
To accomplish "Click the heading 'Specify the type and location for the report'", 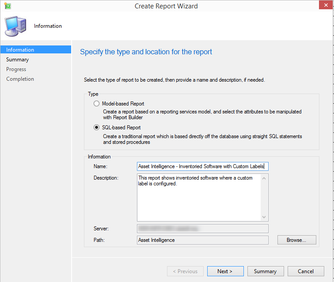I will tap(146, 52).
